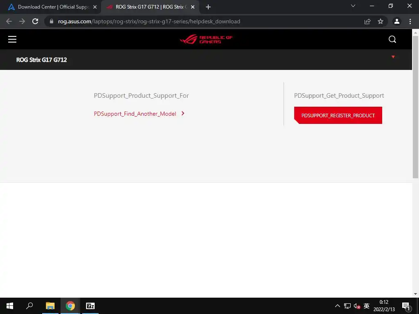
Task: Open the hamburger menu on ROG site
Action: 12,39
